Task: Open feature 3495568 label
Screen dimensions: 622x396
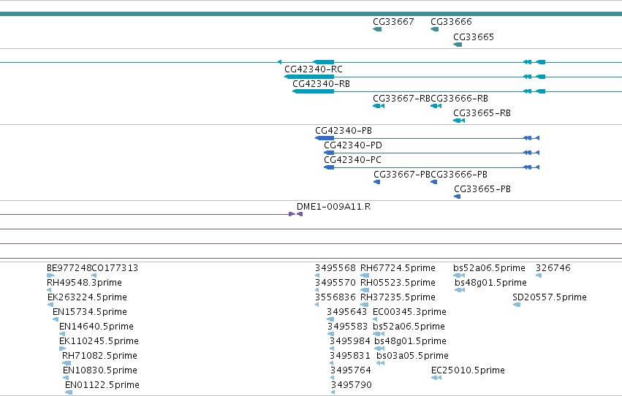Action: coord(335,268)
